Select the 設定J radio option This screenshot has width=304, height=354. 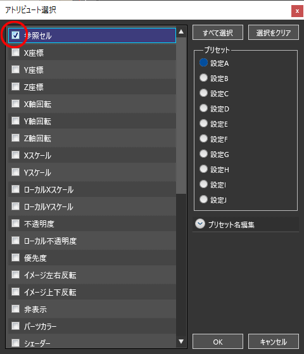tap(203, 199)
